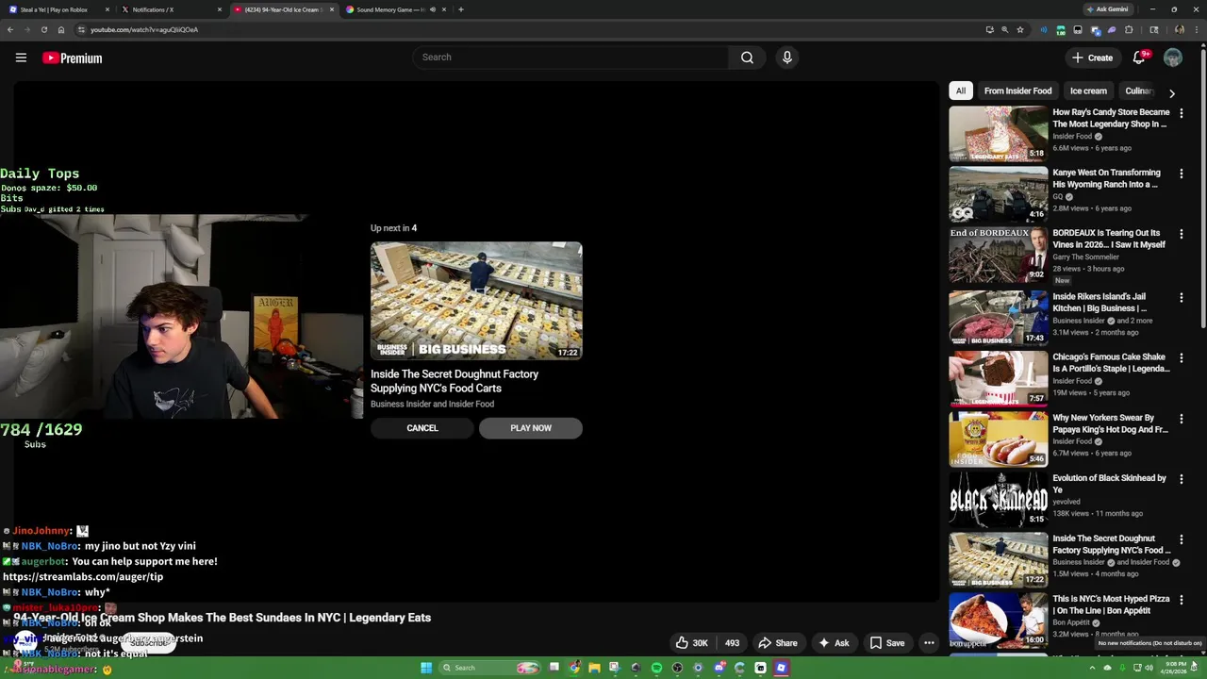Click the Ask Gemini button
1207x679 pixels.
coord(1107,9)
